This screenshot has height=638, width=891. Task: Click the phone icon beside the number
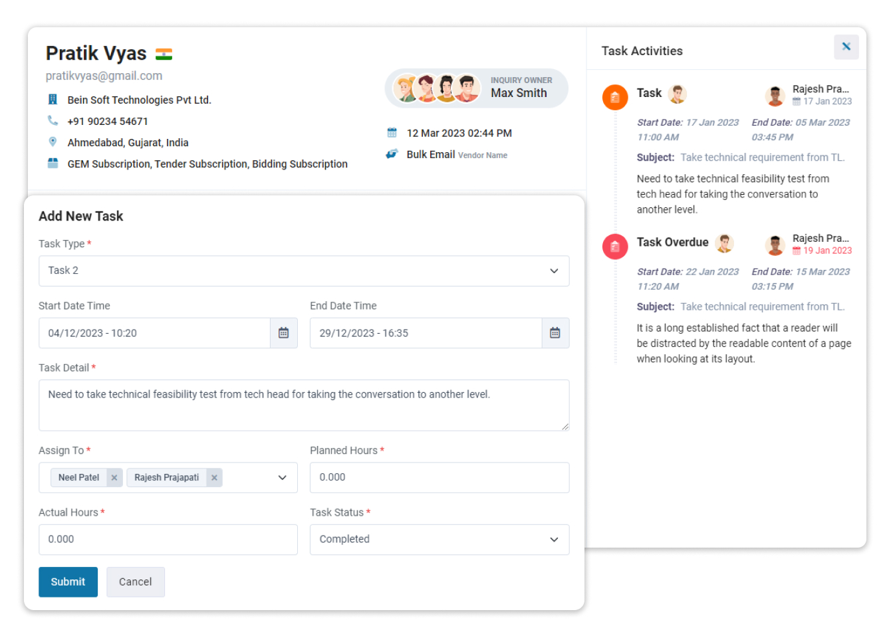click(x=53, y=120)
